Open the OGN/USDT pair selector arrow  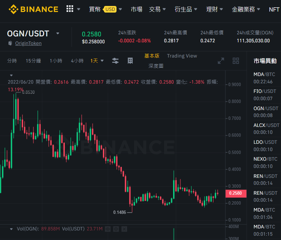click(x=58, y=33)
